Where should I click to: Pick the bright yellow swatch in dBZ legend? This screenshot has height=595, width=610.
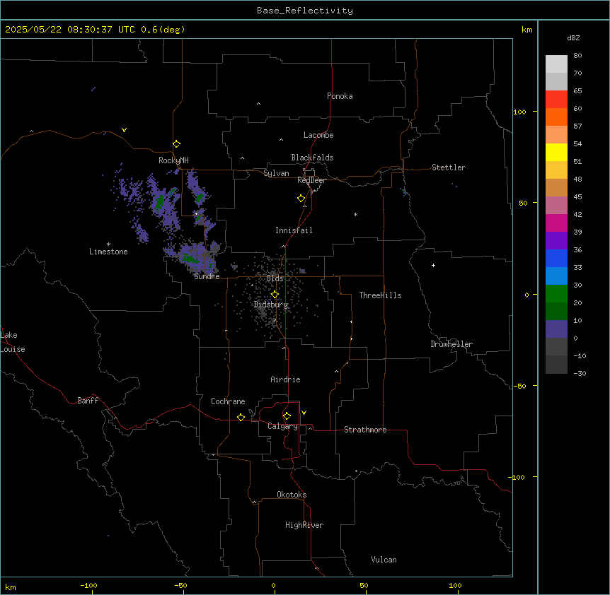coord(556,152)
